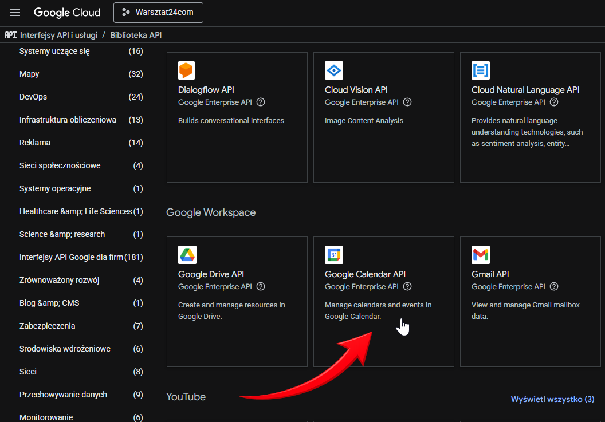Click help icon next to Dialogflow Enterprise API

point(261,102)
